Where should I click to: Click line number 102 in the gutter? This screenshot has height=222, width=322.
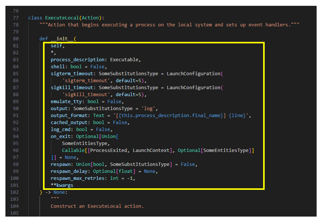point(14,193)
